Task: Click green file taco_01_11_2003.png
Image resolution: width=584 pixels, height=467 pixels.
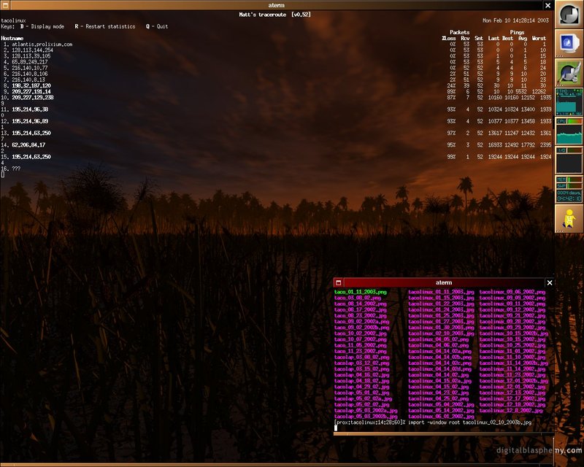Action: coord(360,292)
